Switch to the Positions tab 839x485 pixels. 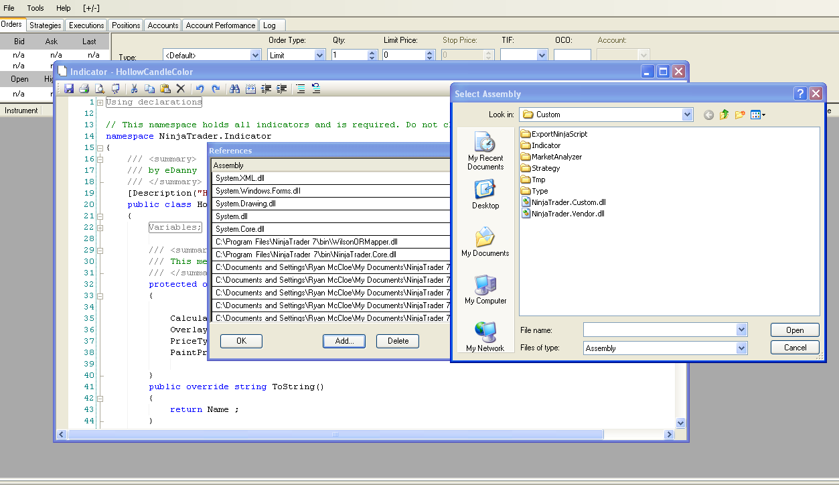point(126,25)
